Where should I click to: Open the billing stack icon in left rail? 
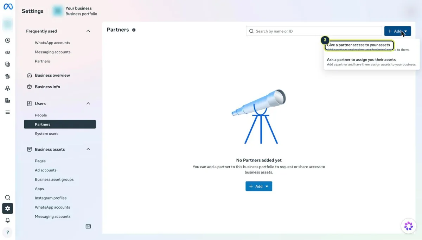(x=8, y=76)
